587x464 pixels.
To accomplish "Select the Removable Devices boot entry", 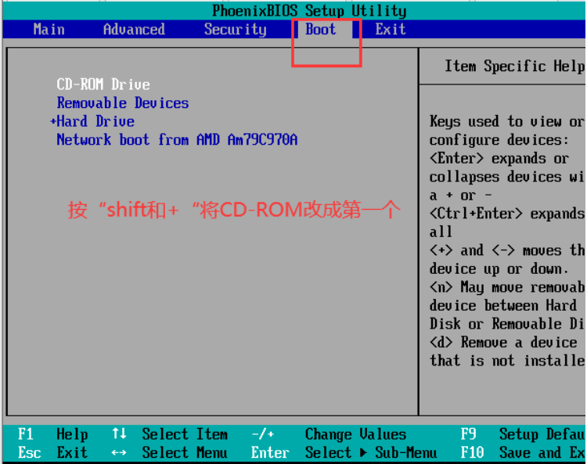I will pyautogui.click(x=123, y=103).
